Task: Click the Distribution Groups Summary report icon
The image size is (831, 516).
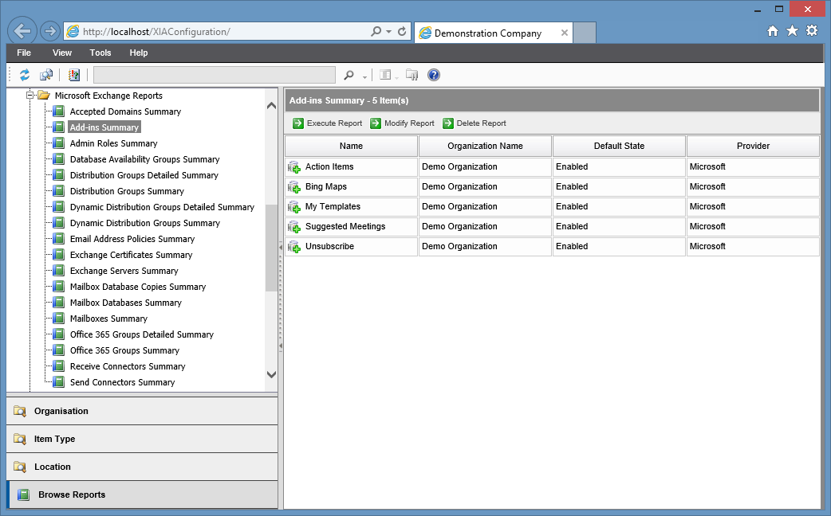Action: [x=59, y=191]
